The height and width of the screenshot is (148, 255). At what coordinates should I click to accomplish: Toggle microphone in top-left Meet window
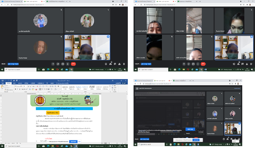tap(53, 64)
